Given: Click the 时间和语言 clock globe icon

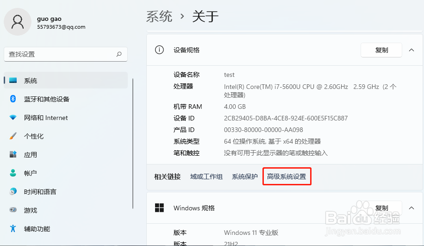Looking at the screenshot, I should (13, 191).
